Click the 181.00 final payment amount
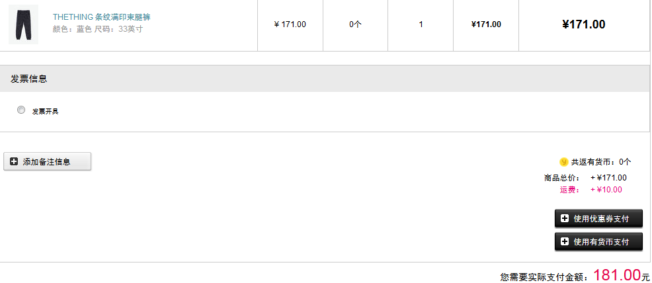Viewport: 652px width, 283px height. pos(617,275)
